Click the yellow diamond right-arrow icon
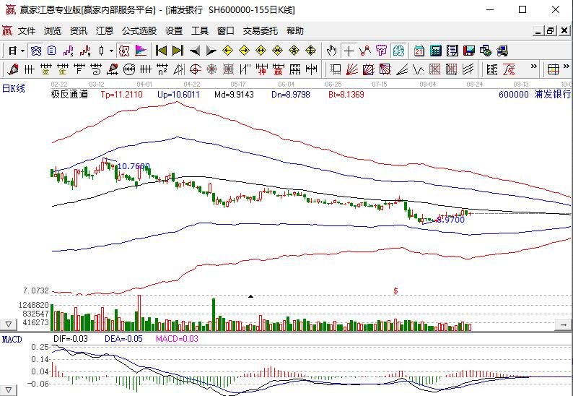 [x=244, y=51]
